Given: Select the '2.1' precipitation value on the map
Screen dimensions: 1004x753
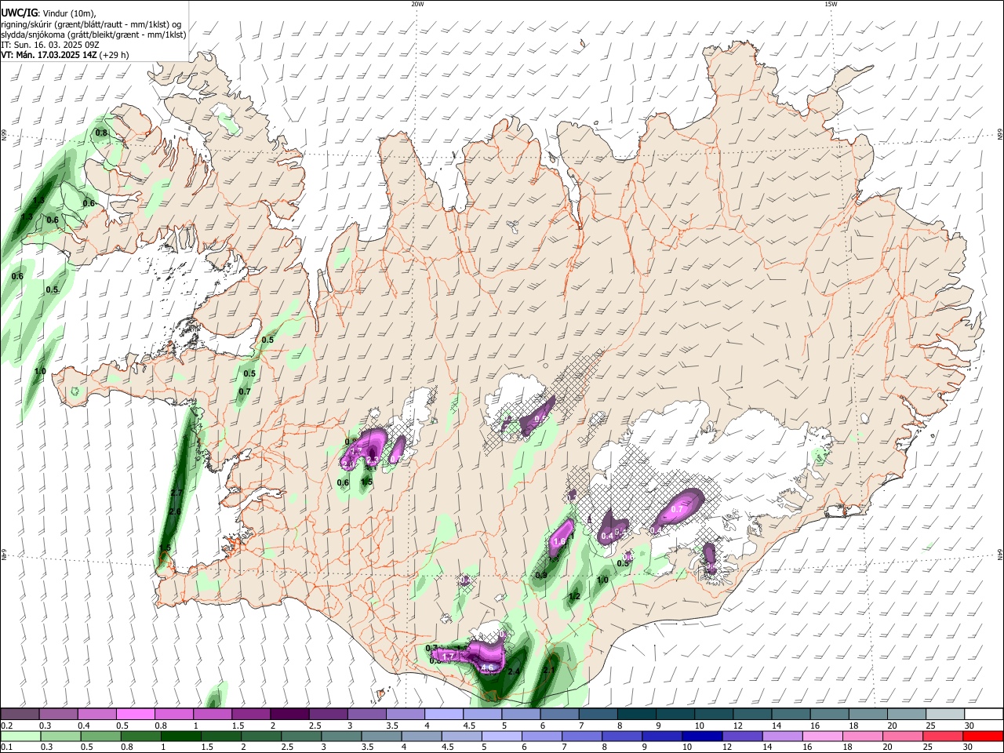Looking at the screenshot, I should pyautogui.click(x=548, y=671).
